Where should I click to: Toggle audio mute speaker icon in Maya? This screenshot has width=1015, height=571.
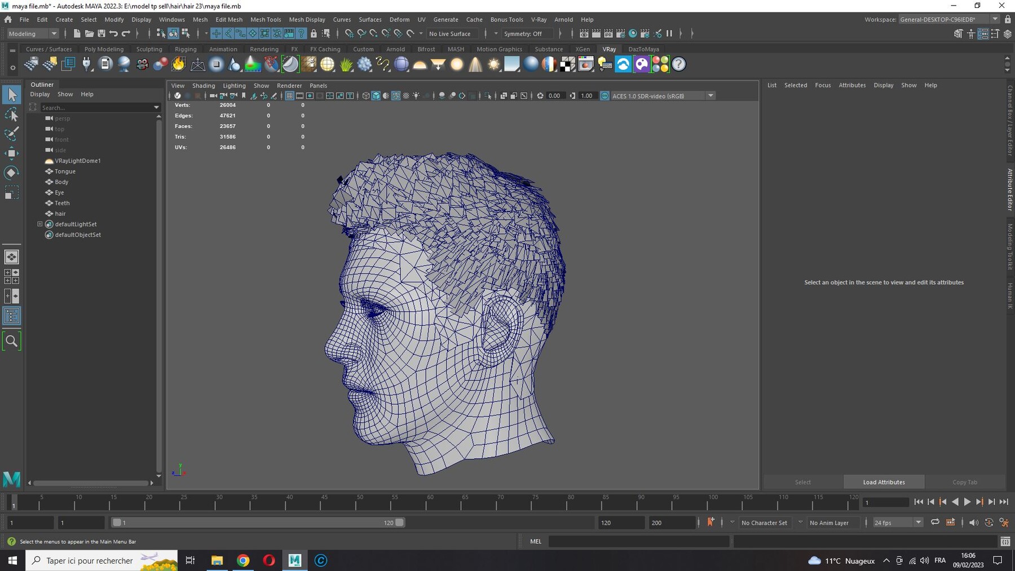(973, 523)
